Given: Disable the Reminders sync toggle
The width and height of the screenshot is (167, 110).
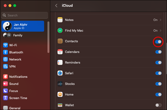Looking at the screenshot, I should [158, 63].
